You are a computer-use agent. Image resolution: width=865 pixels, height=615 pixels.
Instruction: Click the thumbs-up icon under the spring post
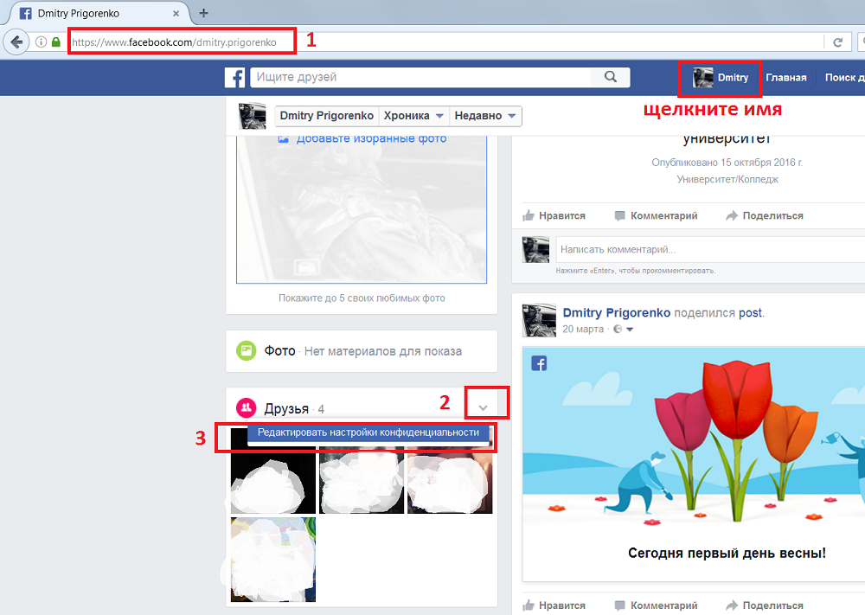point(529,605)
